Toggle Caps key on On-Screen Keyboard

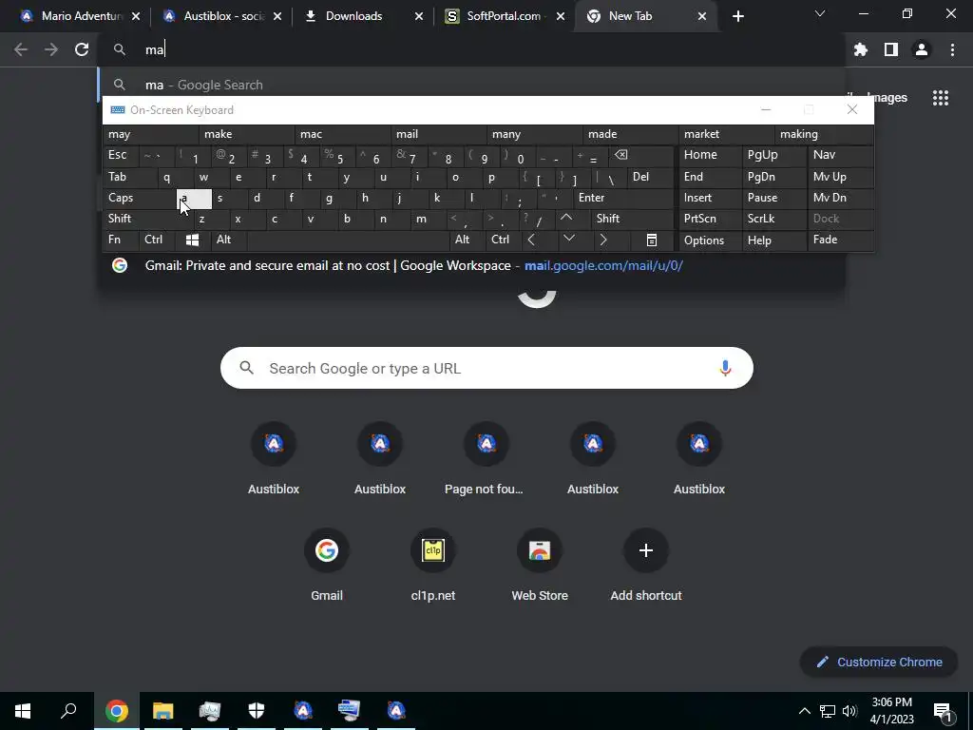pos(139,198)
